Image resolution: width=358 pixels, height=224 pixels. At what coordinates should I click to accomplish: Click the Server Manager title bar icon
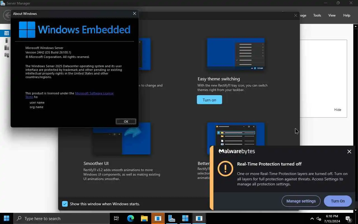pyautogui.click(x=3, y=3)
